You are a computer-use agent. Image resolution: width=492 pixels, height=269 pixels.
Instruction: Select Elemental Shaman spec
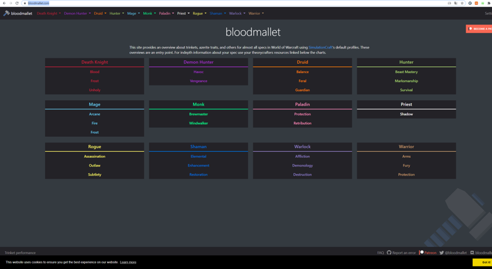click(198, 157)
